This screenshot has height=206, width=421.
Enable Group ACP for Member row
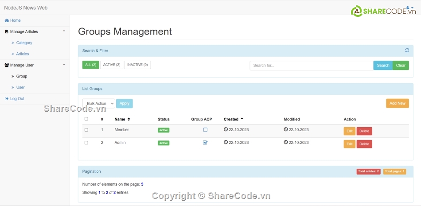[x=205, y=130]
